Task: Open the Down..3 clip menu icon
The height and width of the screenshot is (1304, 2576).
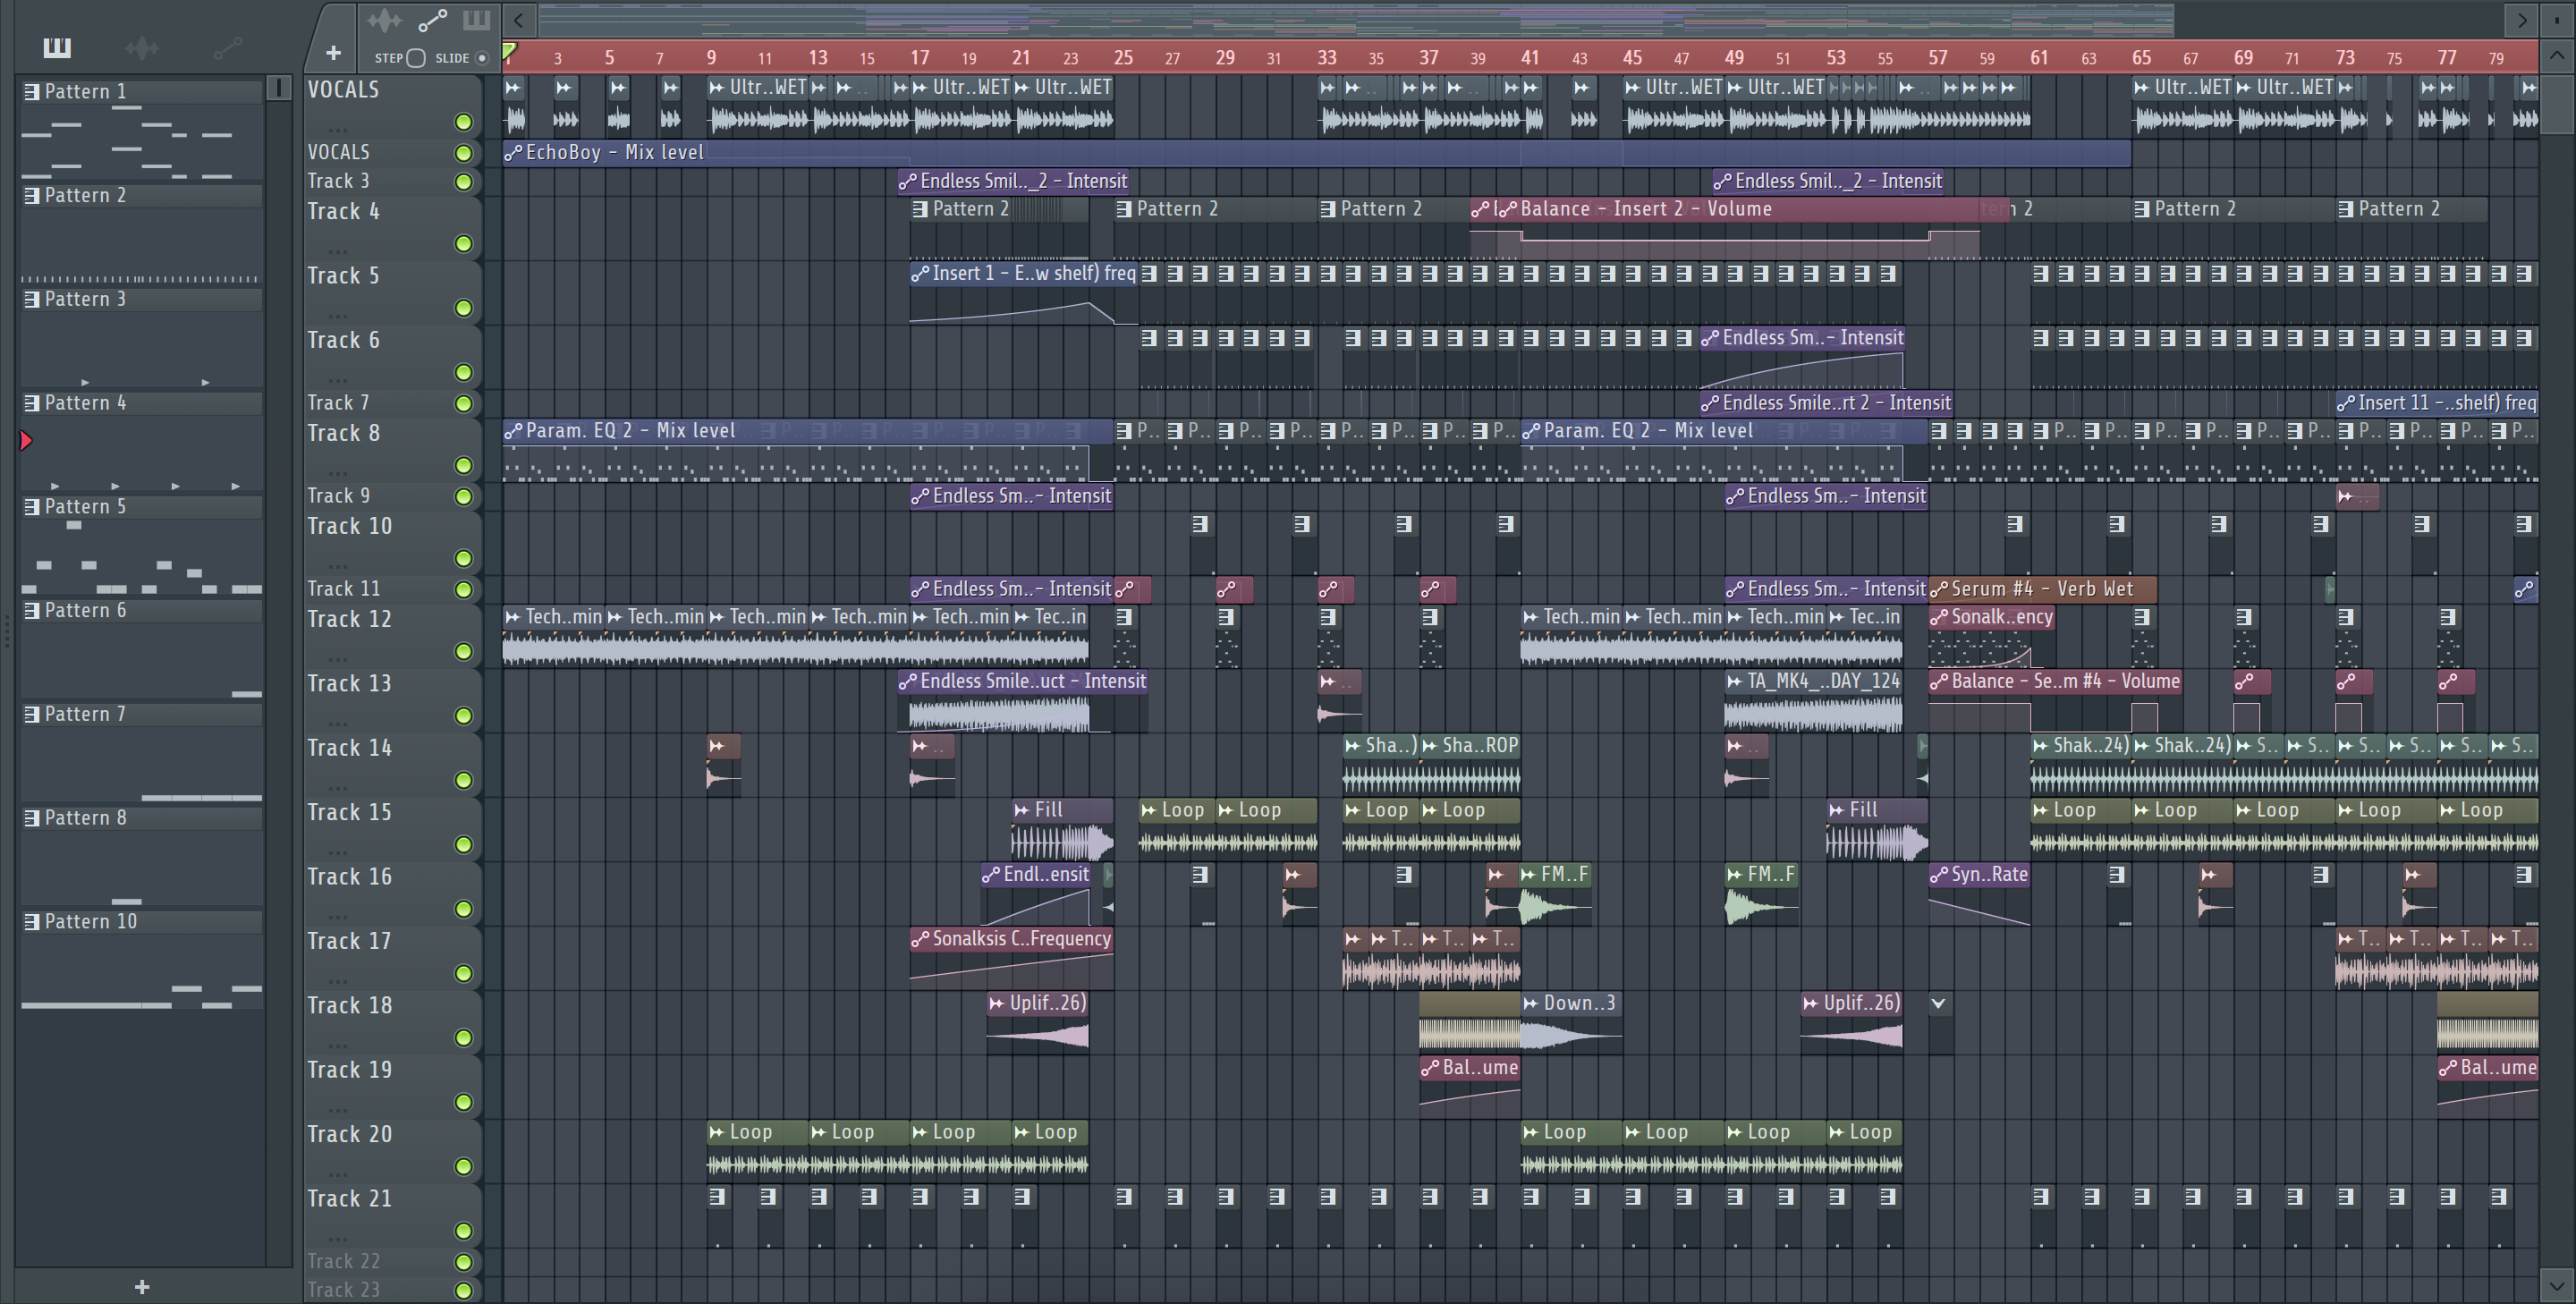Action: (1530, 1003)
